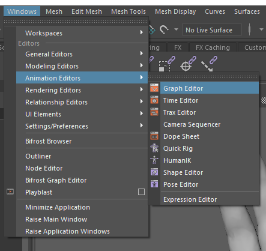Click the Playblast film icon
The height and width of the screenshot is (251, 266).
10,192
